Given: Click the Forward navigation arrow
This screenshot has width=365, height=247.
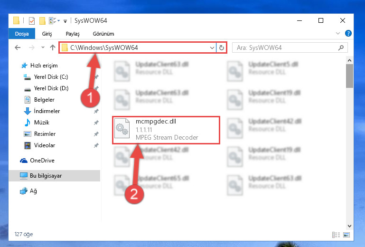Looking at the screenshot, I should pos(31,48).
